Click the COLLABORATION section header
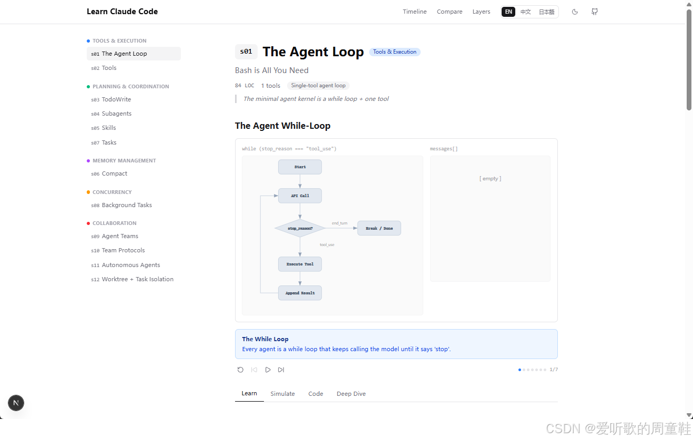 pos(115,223)
